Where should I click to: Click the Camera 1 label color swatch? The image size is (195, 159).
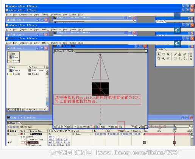click(x=22, y=134)
